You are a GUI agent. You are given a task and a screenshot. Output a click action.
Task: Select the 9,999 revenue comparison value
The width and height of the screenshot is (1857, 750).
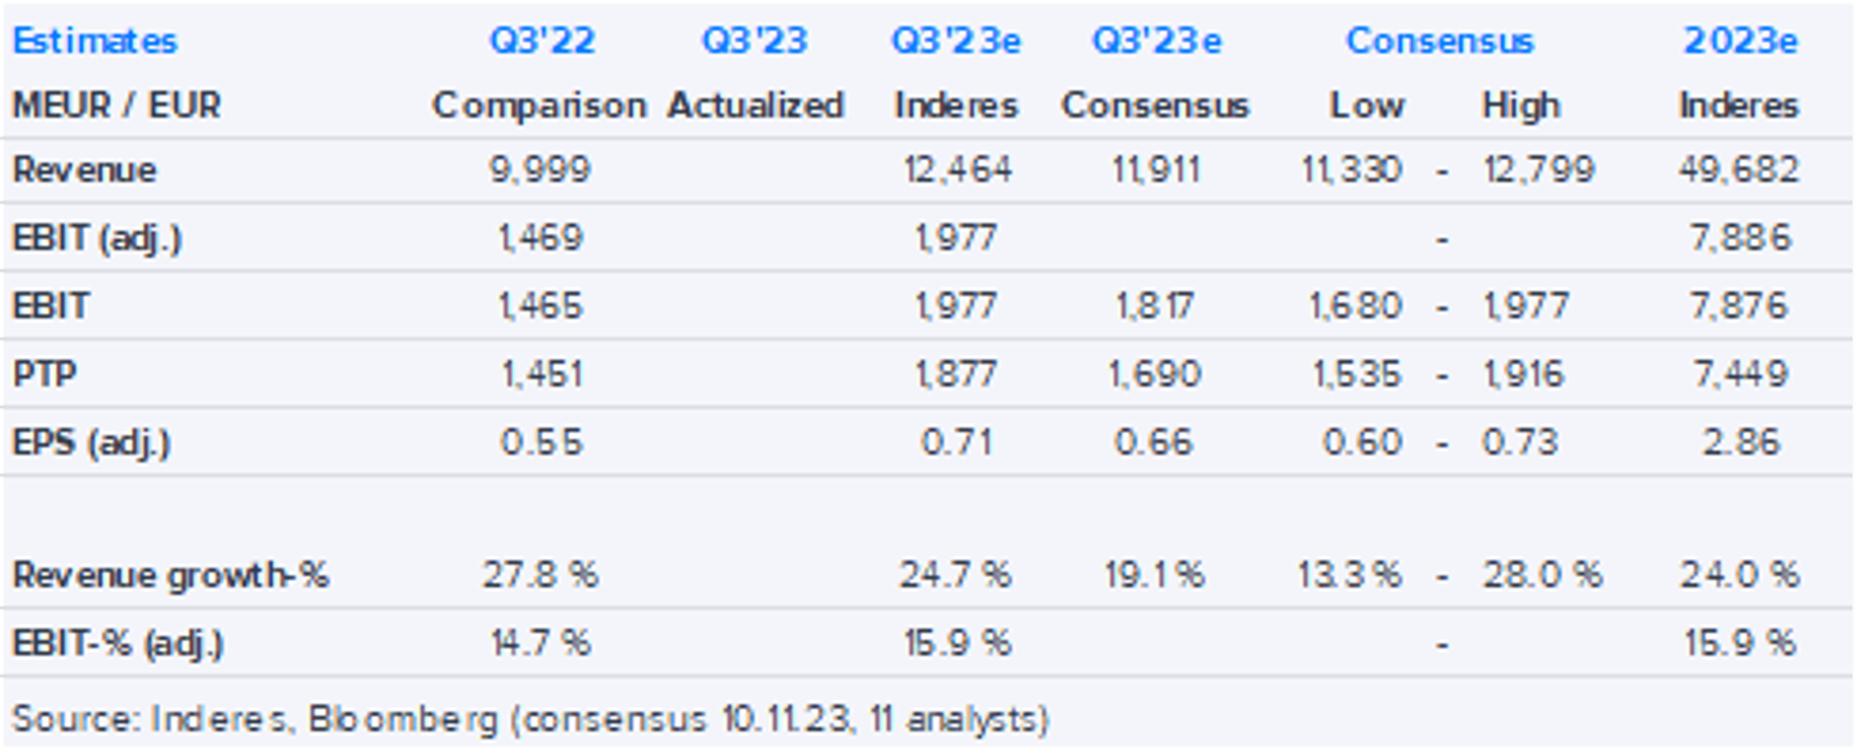[x=540, y=170]
